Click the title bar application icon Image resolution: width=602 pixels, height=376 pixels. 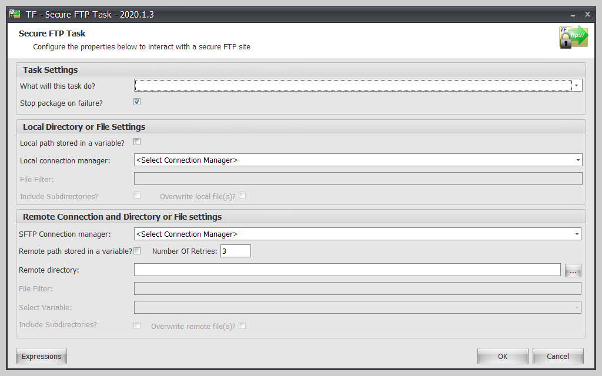(x=15, y=14)
